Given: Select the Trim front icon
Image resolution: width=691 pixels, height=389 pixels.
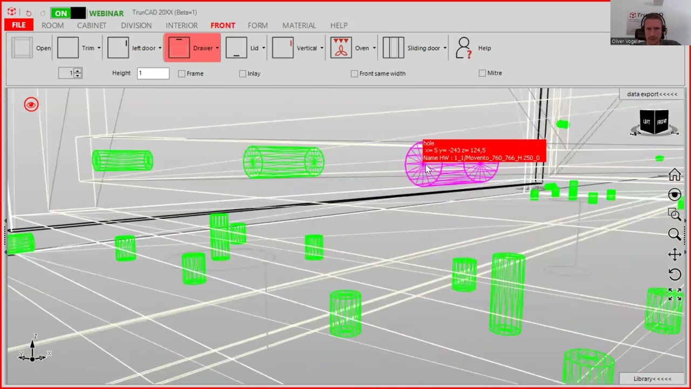Looking at the screenshot, I should 68,48.
